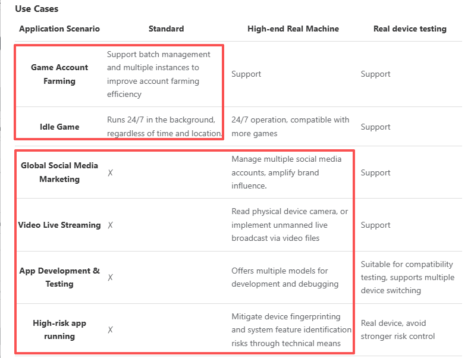
Task: Select the Standard column header
Action: tap(166, 29)
